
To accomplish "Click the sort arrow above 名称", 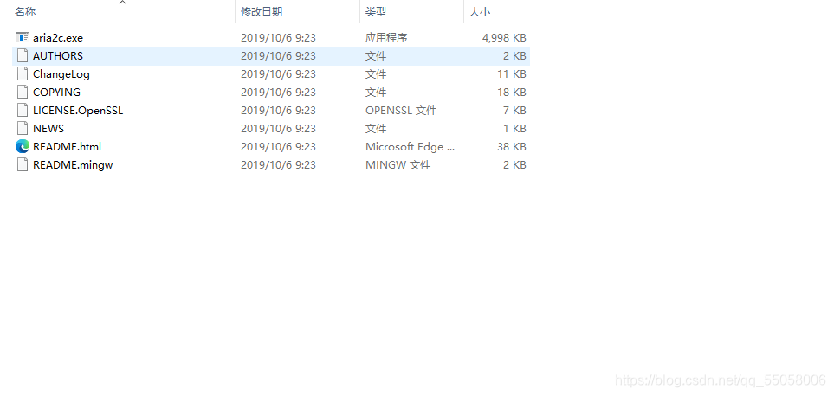I will pos(123,3).
